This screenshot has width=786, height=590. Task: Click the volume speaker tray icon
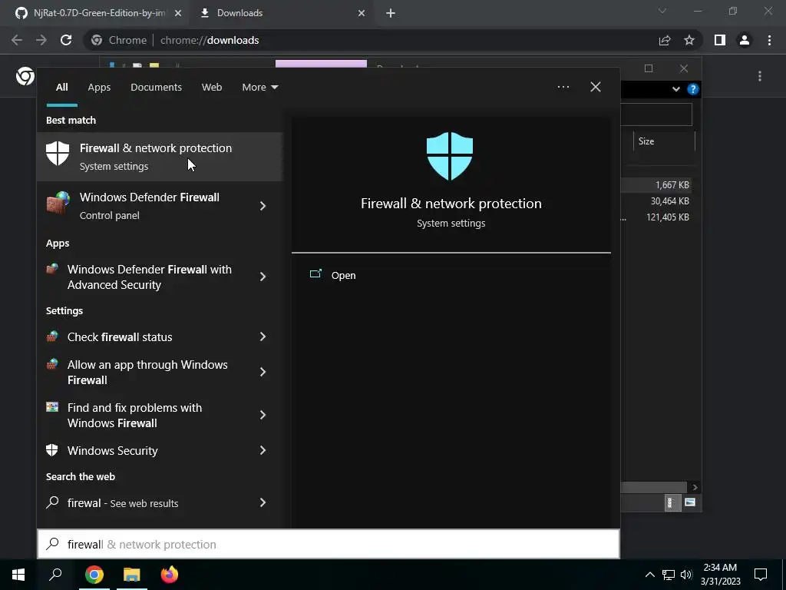[x=686, y=575]
